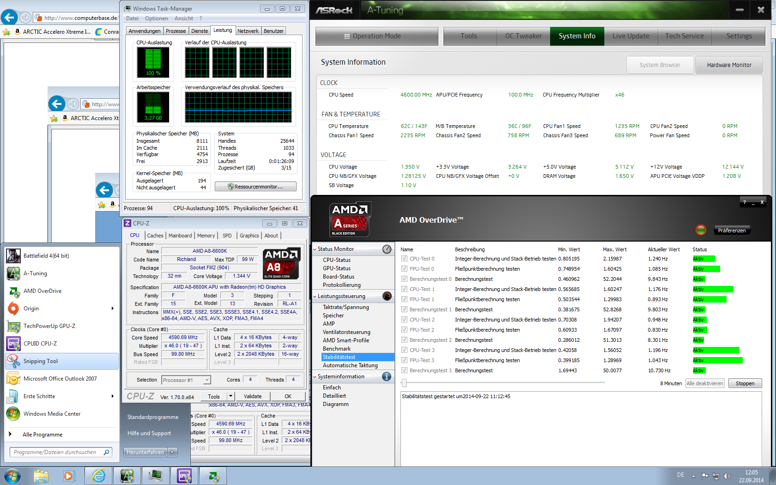
Task: Switch to Internet Explorer on taskbar
Action: pyautogui.click(x=99, y=476)
